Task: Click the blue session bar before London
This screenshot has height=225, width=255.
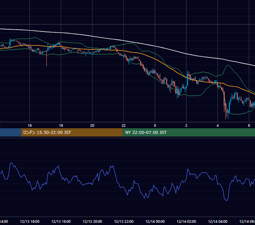Action: pos(10,132)
